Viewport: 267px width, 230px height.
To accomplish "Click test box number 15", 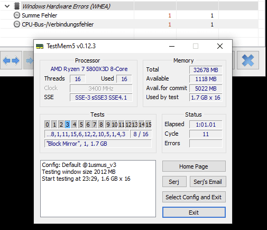I will pyautogui.click(x=148, y=125).
